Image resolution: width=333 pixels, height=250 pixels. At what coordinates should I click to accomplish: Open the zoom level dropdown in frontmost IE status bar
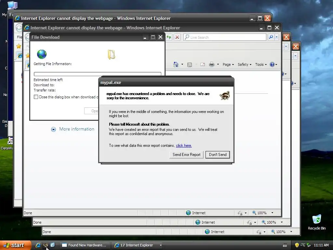point(272,213)
